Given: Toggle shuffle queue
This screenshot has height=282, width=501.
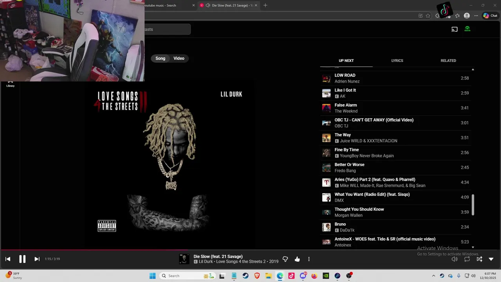Looking at the screenshot, I should coord(479,259).
